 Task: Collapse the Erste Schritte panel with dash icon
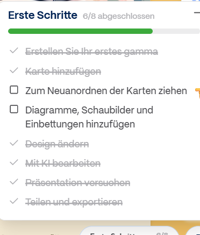click(197, 13)
